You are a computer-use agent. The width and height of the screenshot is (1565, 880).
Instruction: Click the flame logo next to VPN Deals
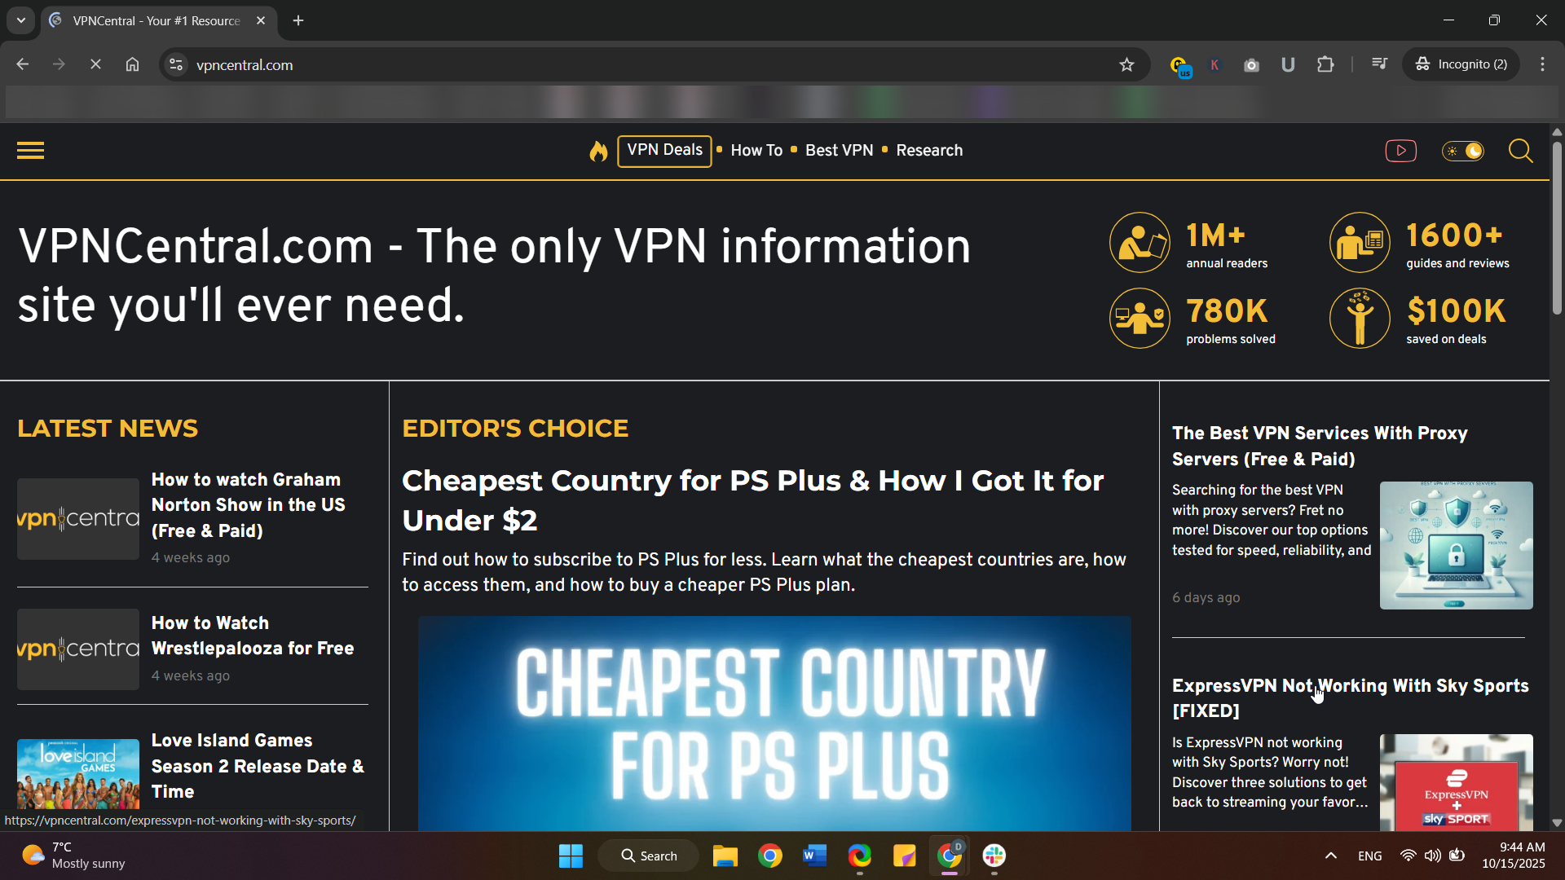click(x=598, y=151)
